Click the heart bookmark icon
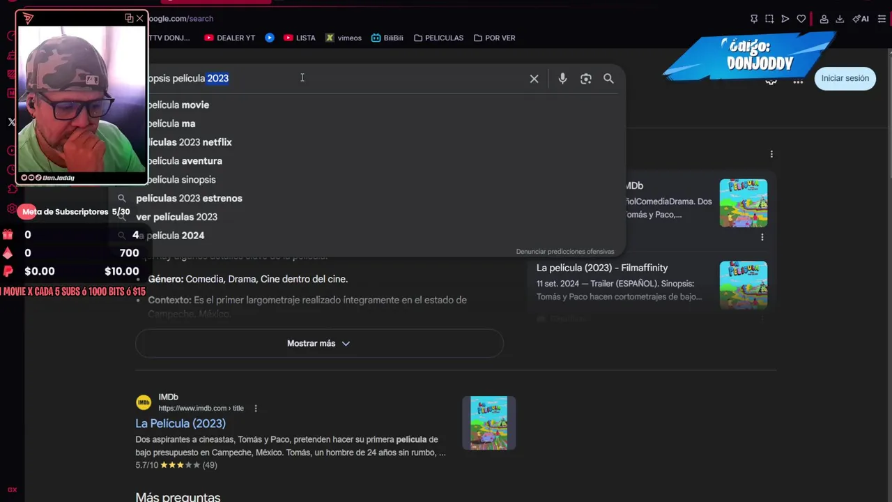892x502 pixels. pos(801,19)
